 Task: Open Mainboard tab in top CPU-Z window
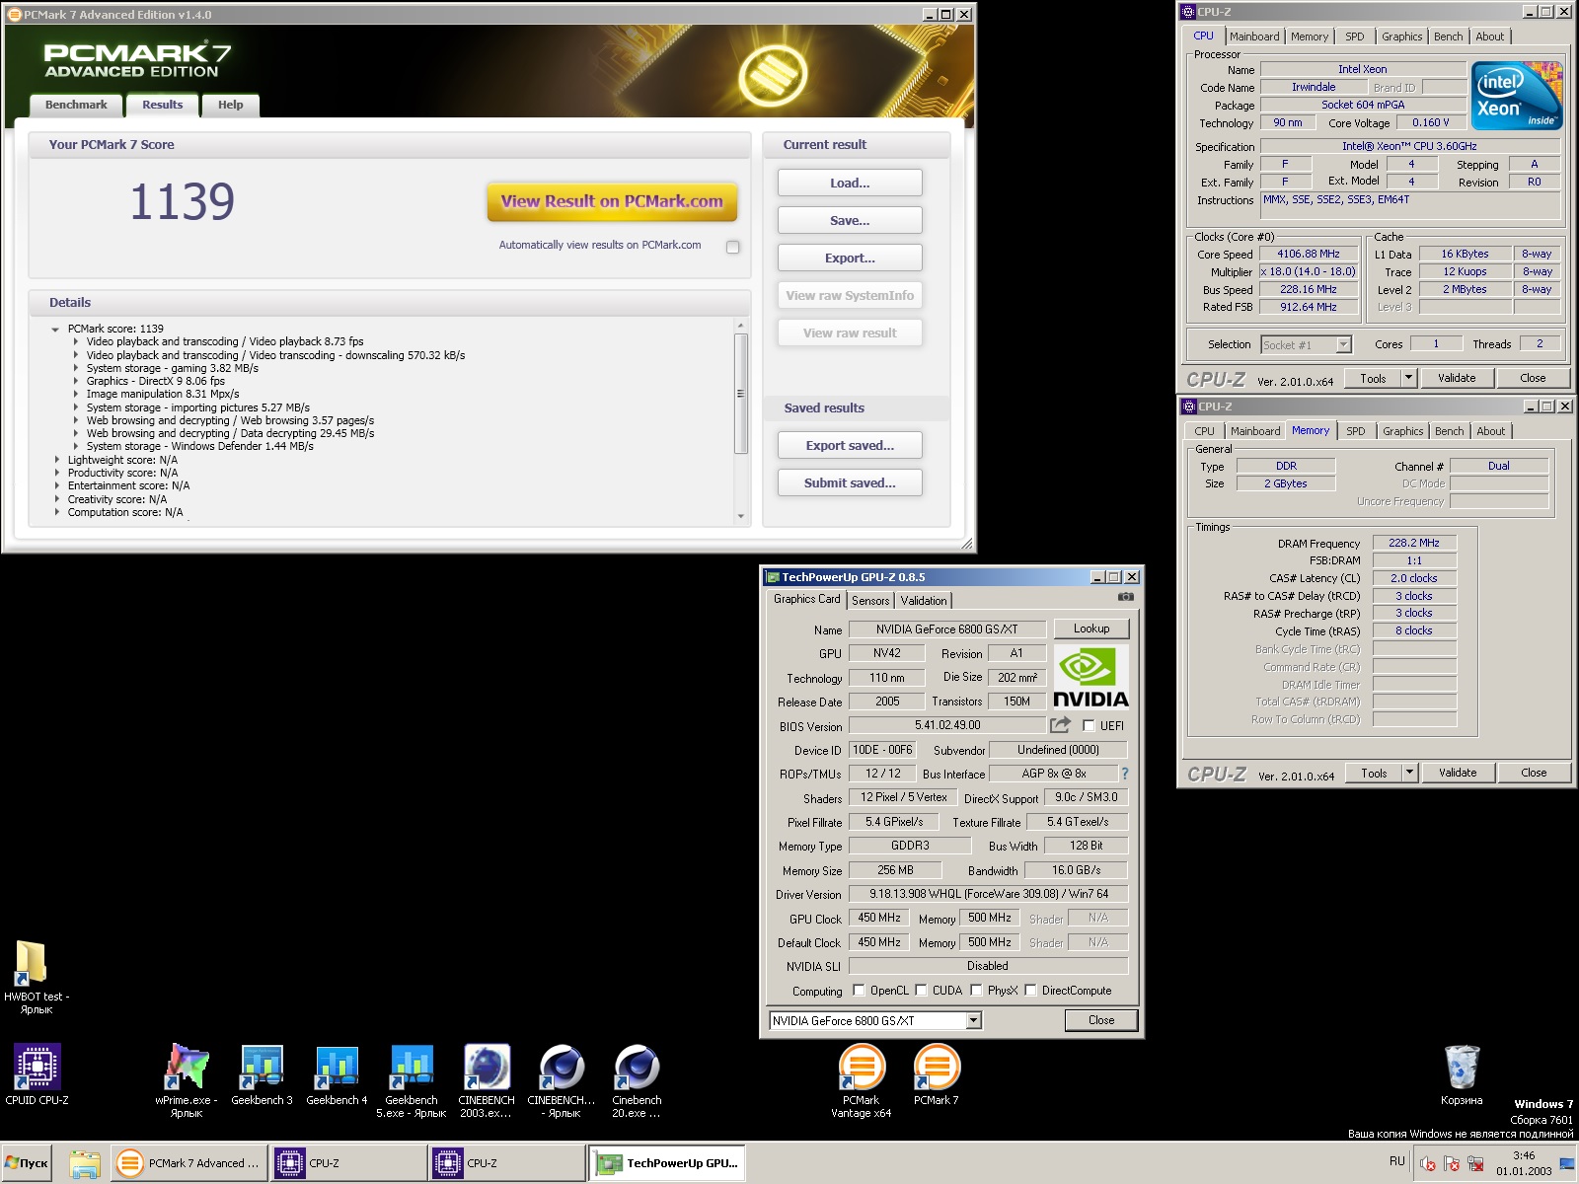pos(1254,37)
